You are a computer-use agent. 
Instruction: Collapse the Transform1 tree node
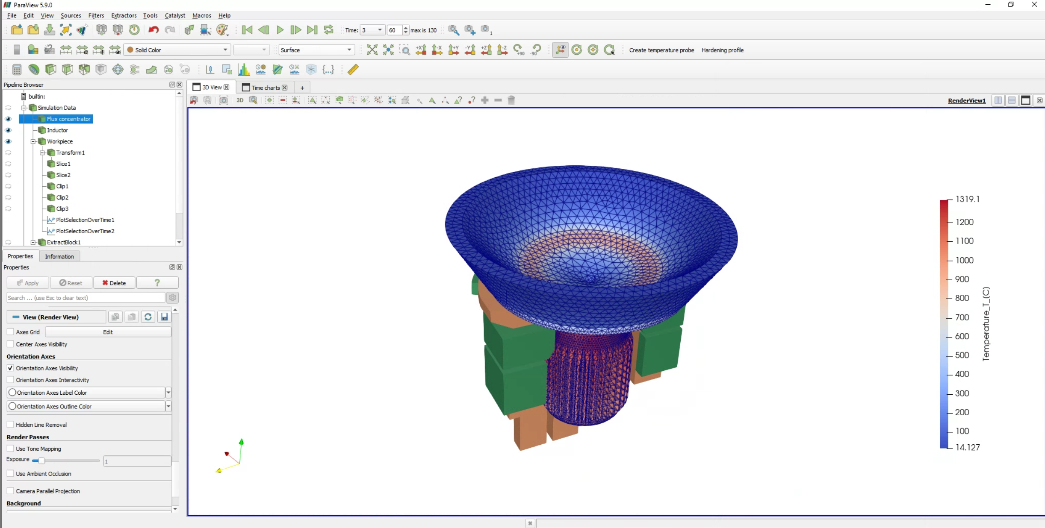tap(42, 153)
